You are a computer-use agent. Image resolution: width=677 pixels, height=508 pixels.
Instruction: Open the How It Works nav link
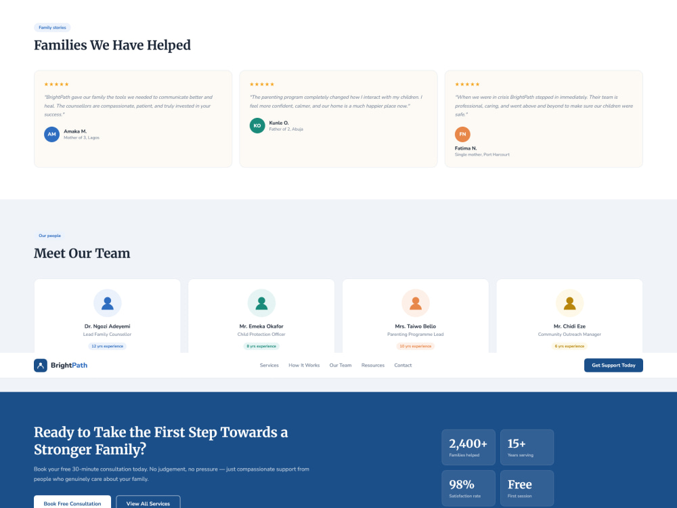(x=304, y=366)
